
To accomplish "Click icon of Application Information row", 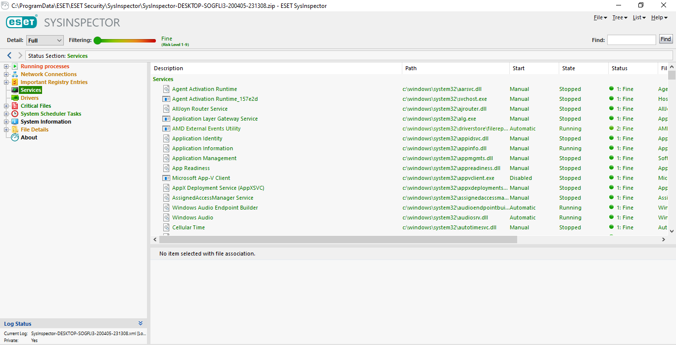I will coord(167,148).
